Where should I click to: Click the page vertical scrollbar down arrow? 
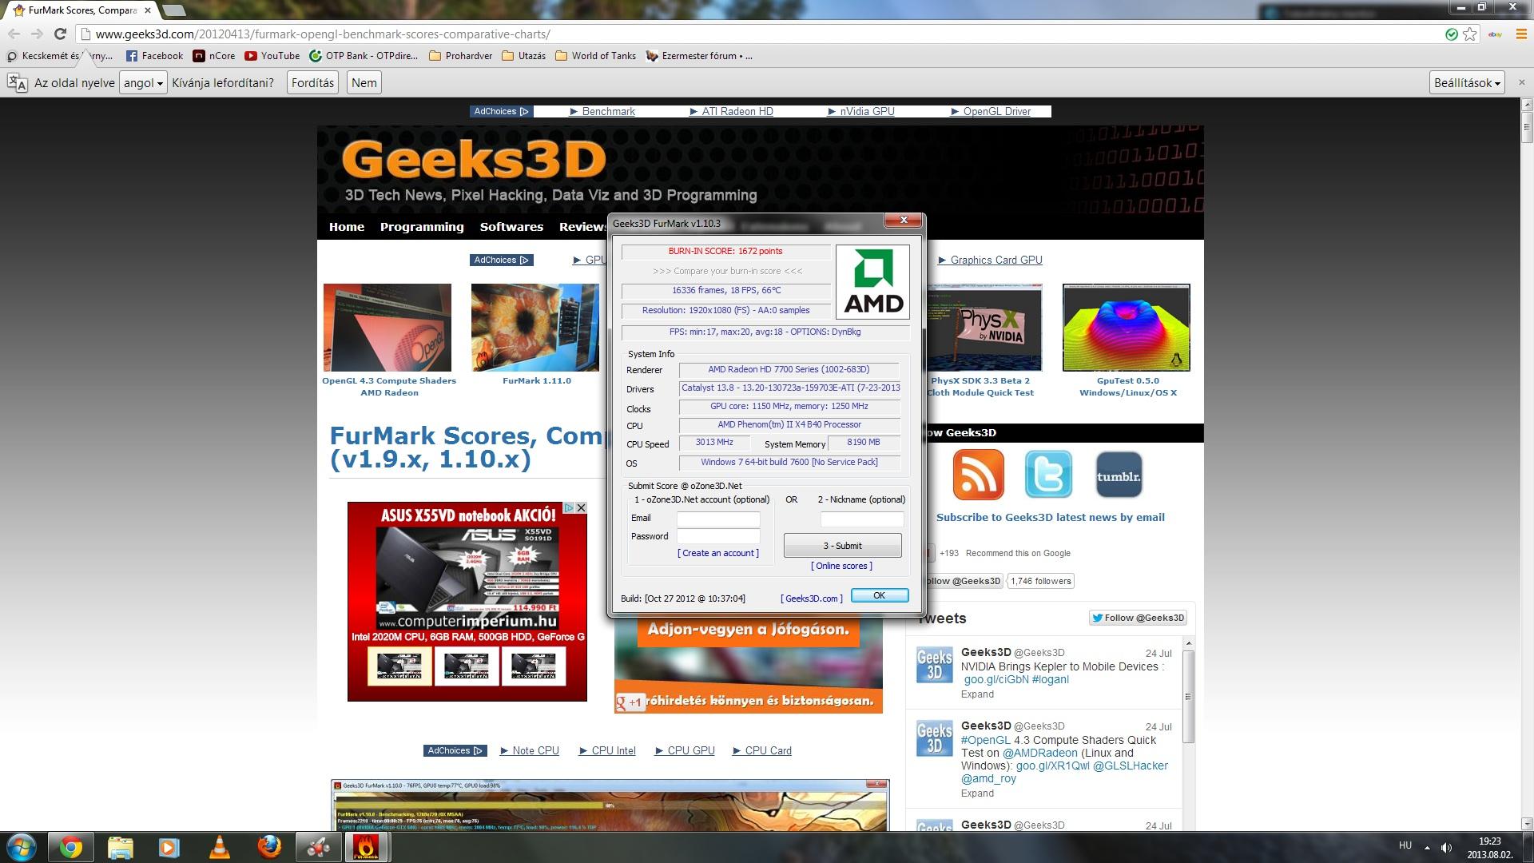coord(1527,823)
